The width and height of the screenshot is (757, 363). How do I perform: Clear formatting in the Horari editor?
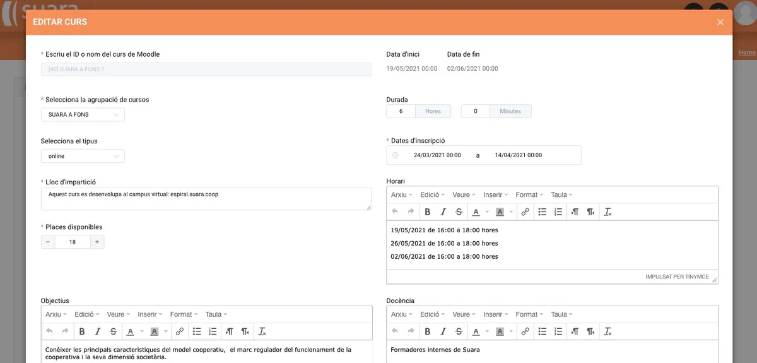(x=608, y=212)
